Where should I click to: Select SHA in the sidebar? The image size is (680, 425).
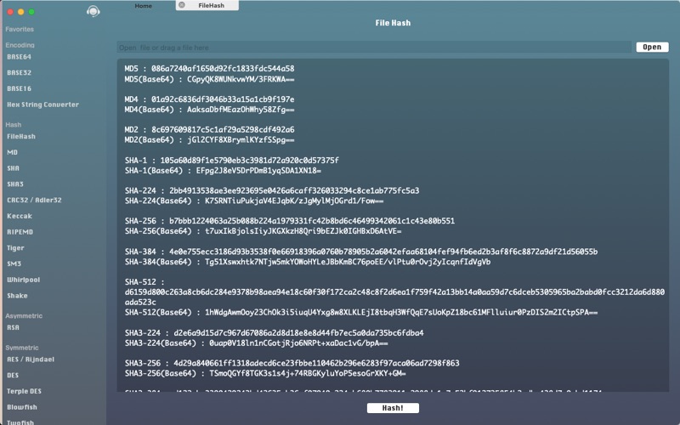13,168
